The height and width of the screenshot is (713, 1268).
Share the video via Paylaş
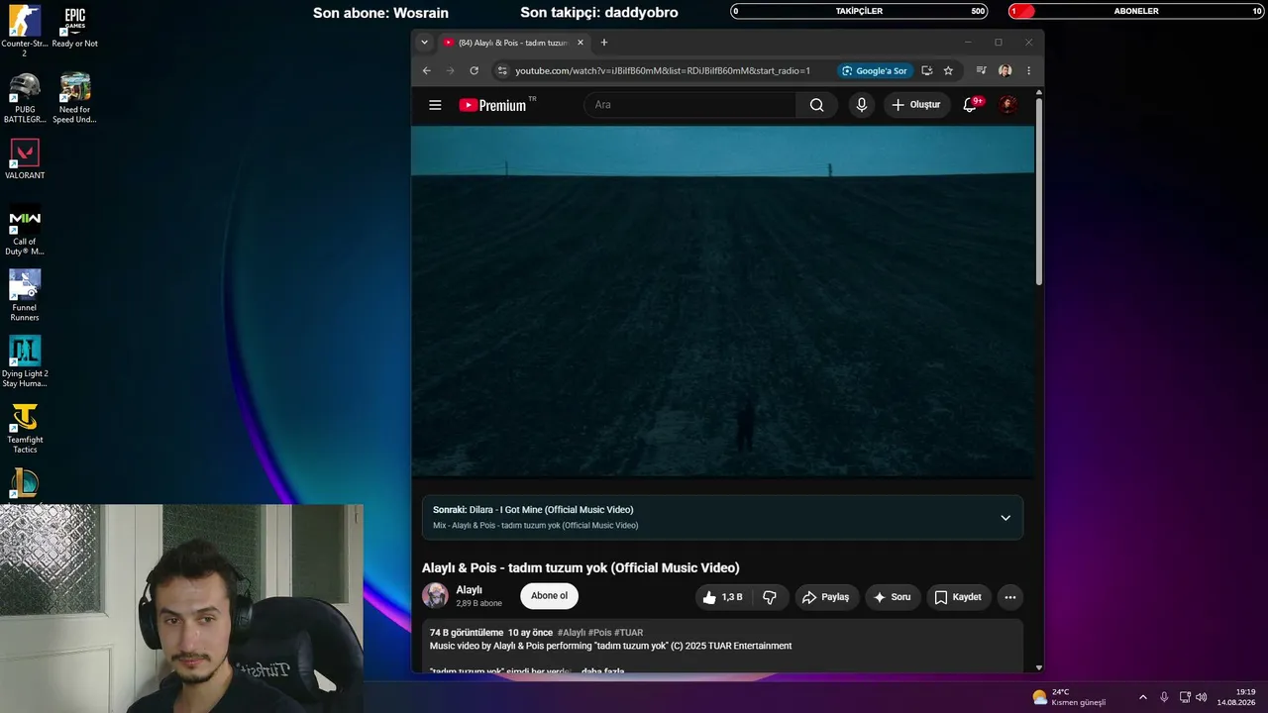tap(825, 597)
